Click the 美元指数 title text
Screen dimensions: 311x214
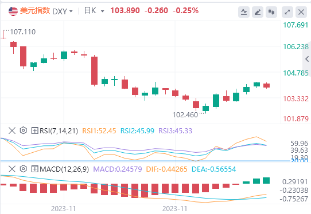coord(35,11)
